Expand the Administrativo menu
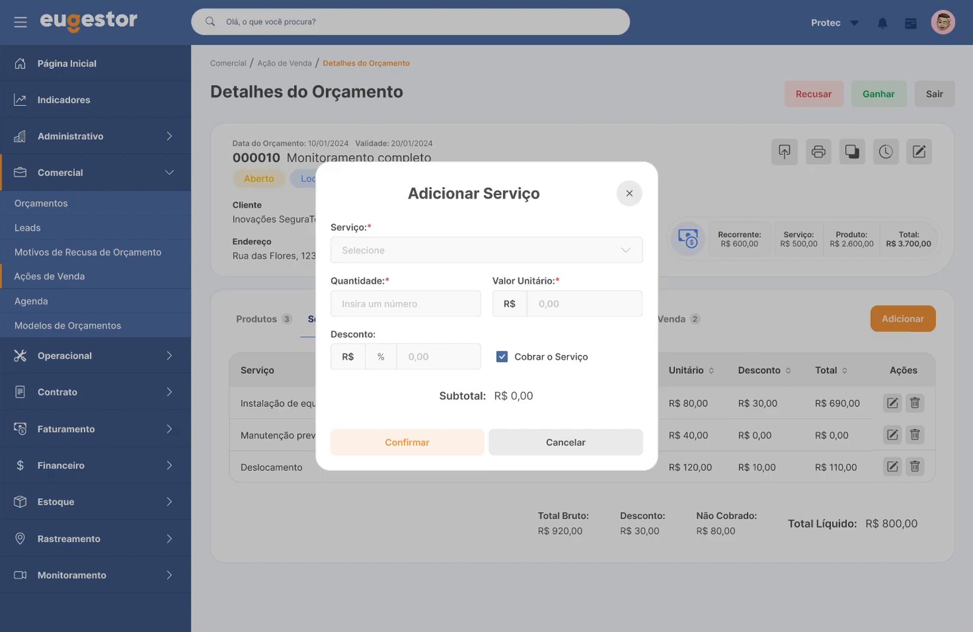The image size is (973, 632). [x=95, y=136]
